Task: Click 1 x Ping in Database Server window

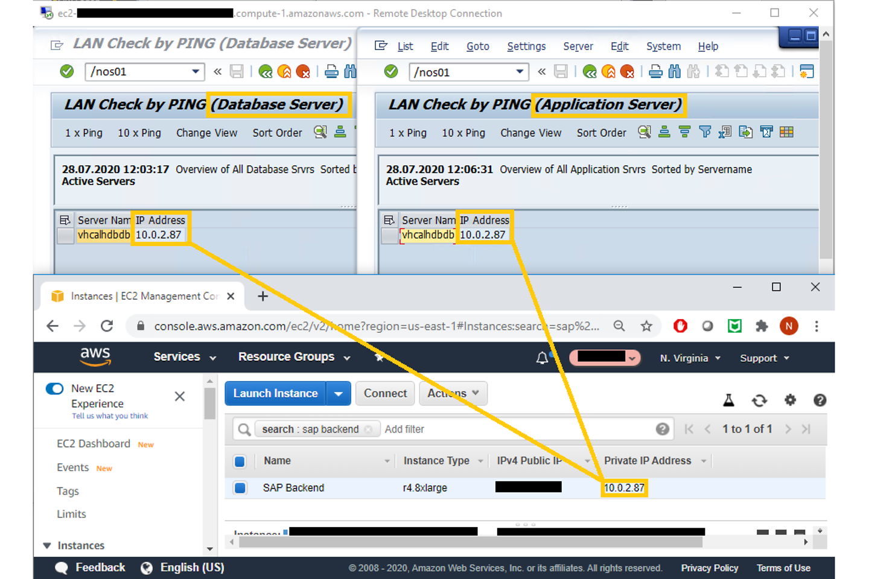Action: (x=84, y=133)
